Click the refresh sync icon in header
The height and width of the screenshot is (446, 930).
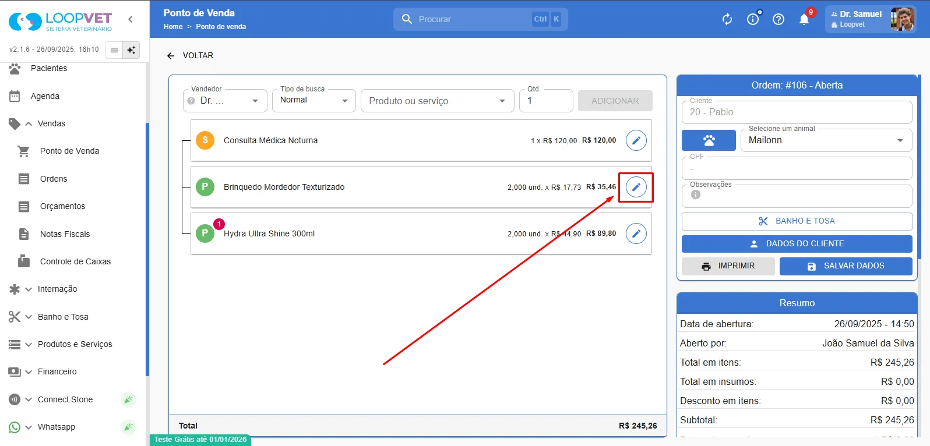click(727, 19)
